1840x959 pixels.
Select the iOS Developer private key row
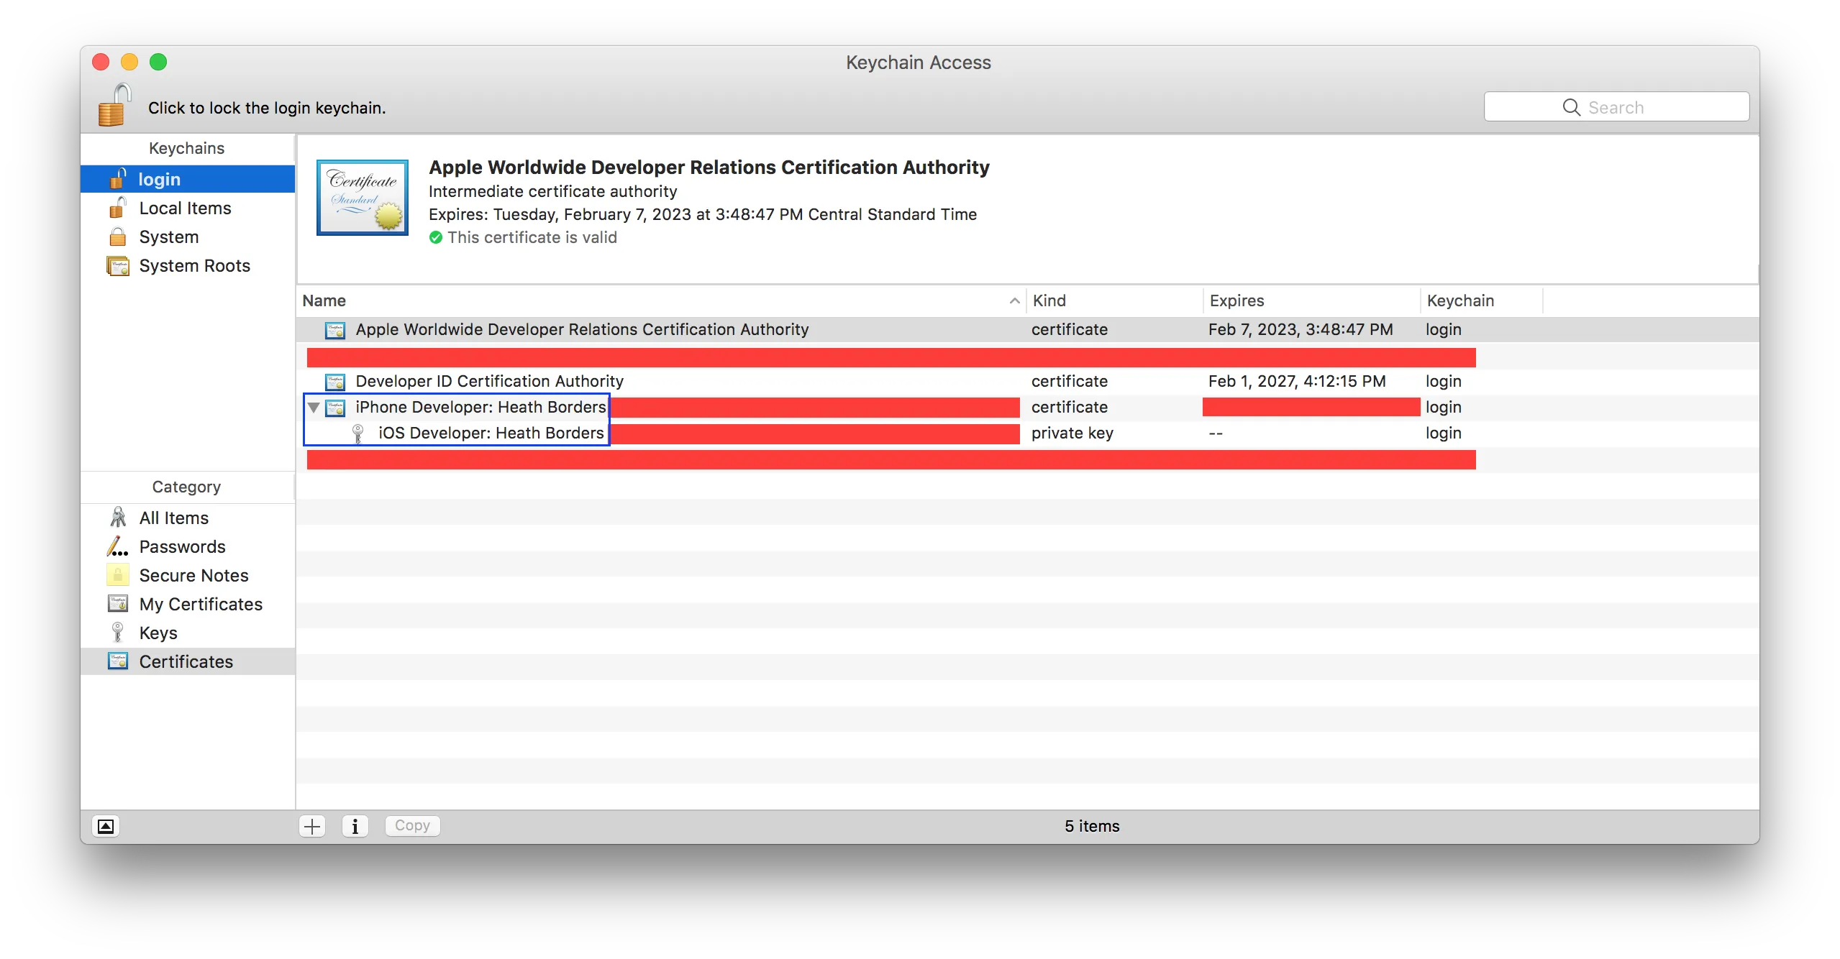(x=491, y=433)
